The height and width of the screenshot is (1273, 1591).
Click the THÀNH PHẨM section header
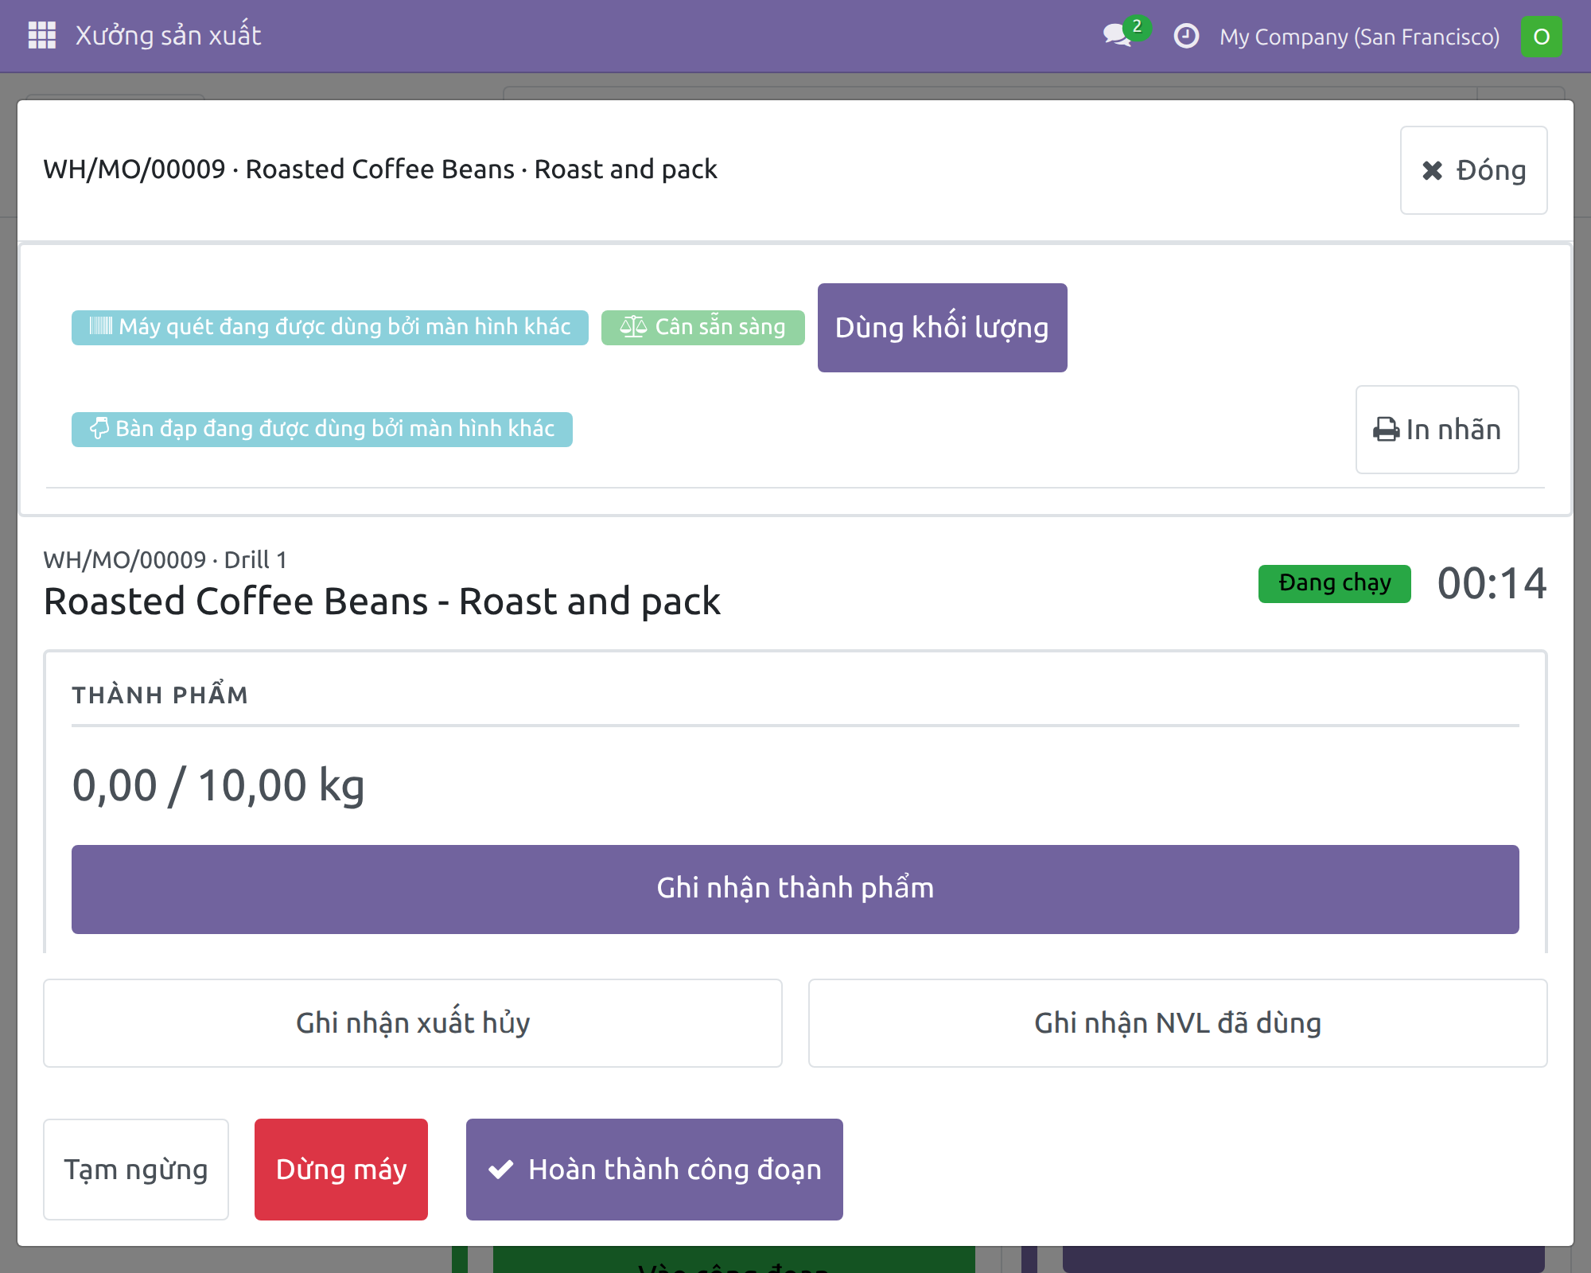point(160,694)
